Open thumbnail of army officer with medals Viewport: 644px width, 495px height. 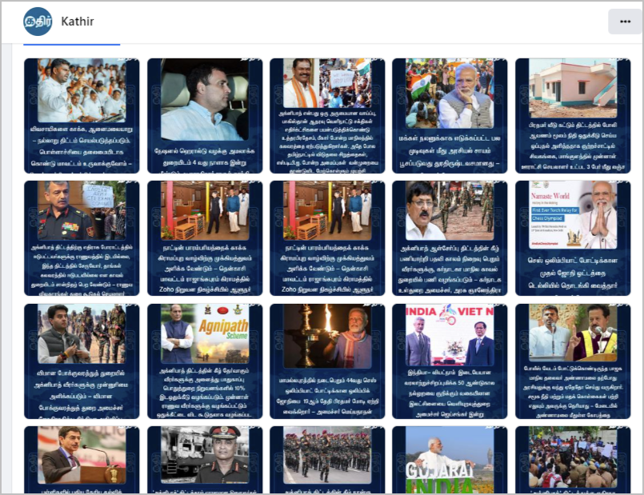pos(82,238)
